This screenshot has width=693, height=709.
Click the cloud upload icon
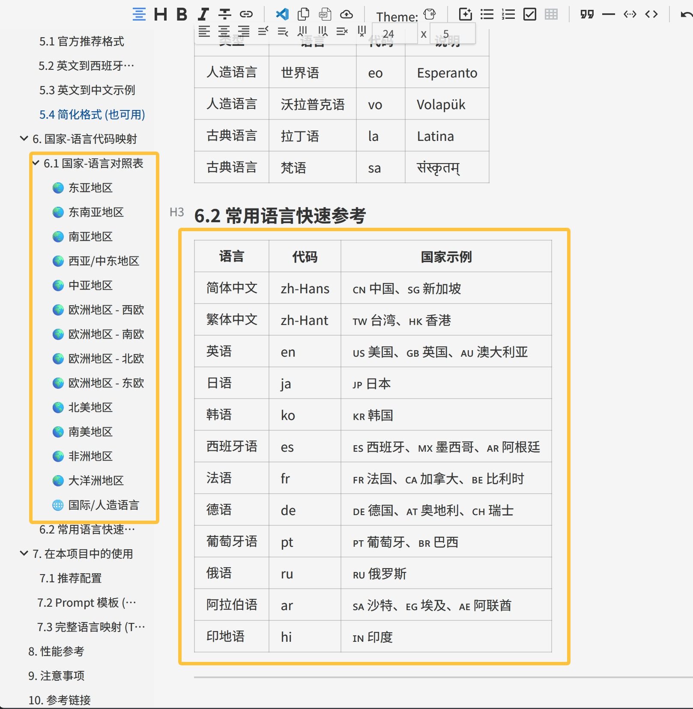pyautogui.click(x=346, y=15)
